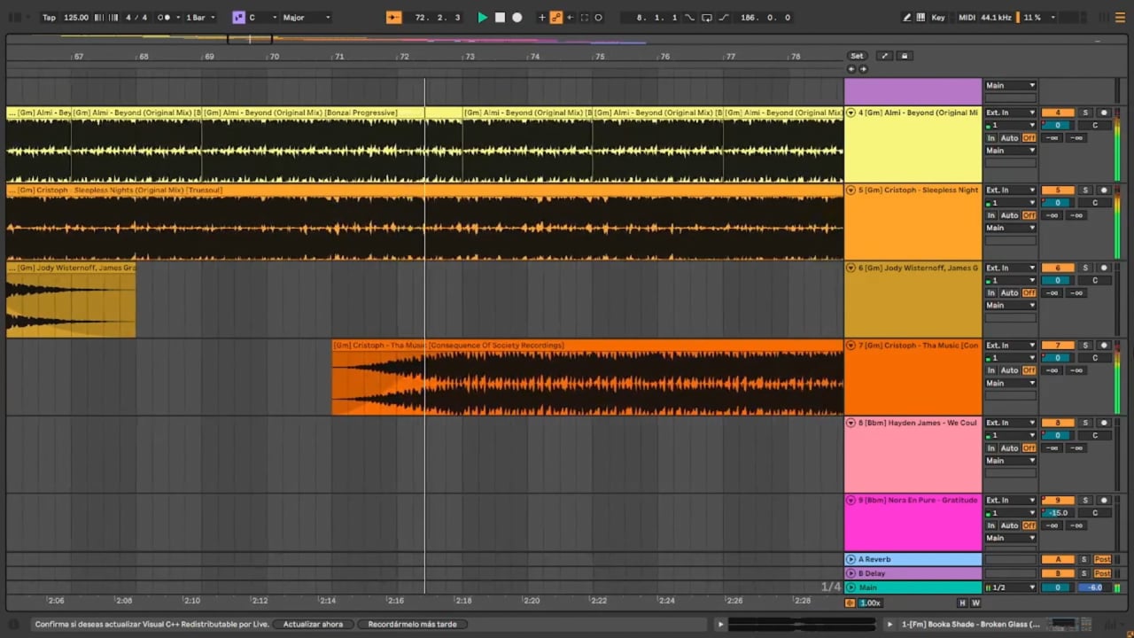Select the Jody Wisternoff clip header
Screen dimensions: 1134x638
(71, 268)
